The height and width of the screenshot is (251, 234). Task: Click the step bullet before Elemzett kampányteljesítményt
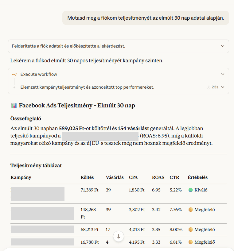(x=15, y=87)
